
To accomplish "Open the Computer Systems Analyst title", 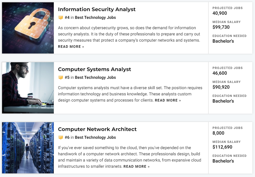I will tap(94, 69).
